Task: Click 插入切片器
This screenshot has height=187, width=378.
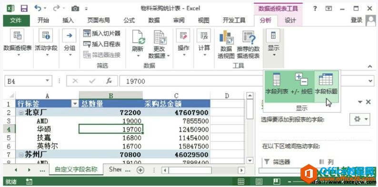Action: coord(101,33)
